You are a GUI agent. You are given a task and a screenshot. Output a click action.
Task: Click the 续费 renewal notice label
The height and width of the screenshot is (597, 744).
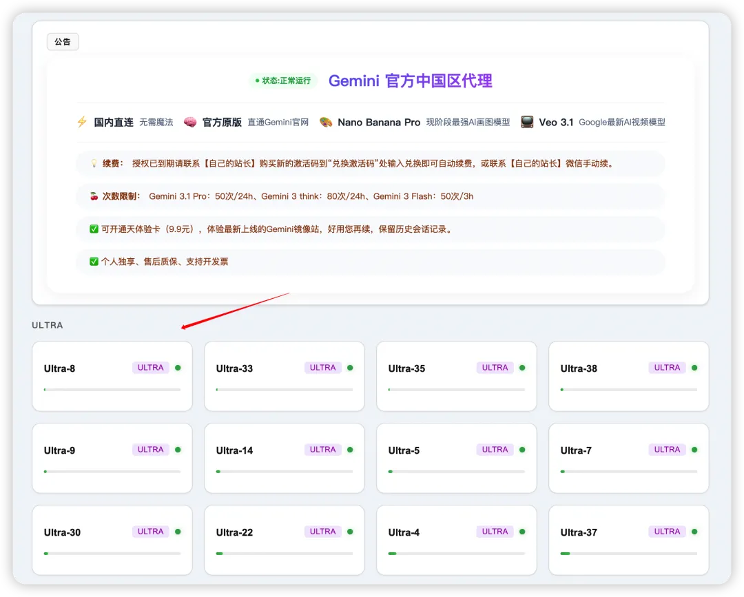tap(113, 164)
